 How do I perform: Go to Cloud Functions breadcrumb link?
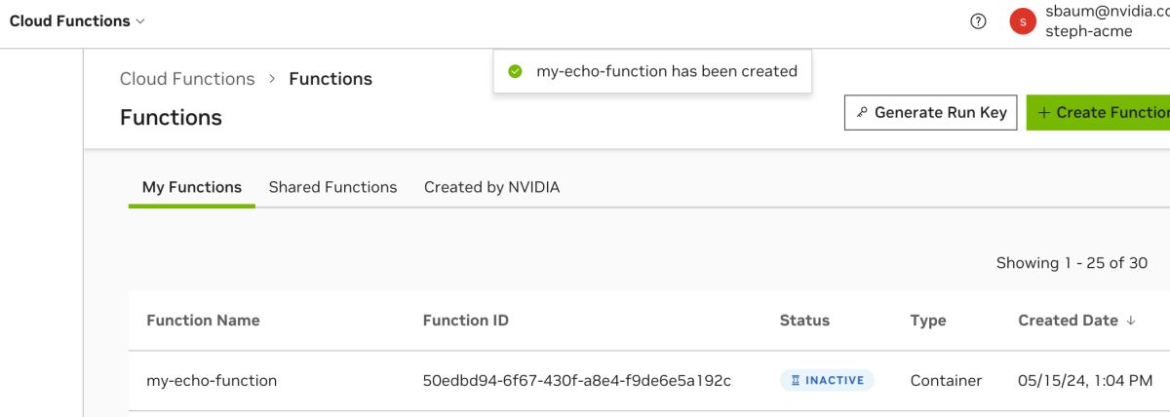pyautogui.click(x=187, y=79)
